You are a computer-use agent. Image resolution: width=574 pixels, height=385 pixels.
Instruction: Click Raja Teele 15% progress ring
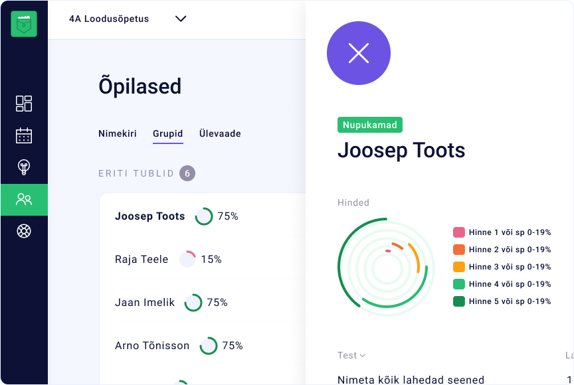point(187,260)
